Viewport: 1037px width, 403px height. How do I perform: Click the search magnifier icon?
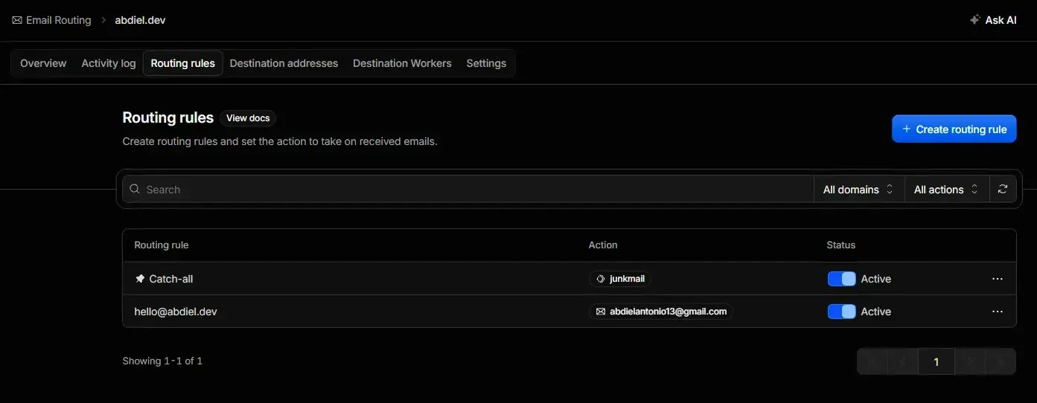coord(135,189)
